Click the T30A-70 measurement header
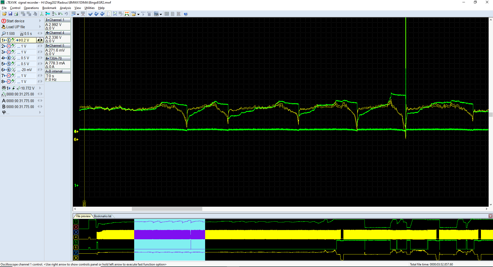 pos(58,58)
